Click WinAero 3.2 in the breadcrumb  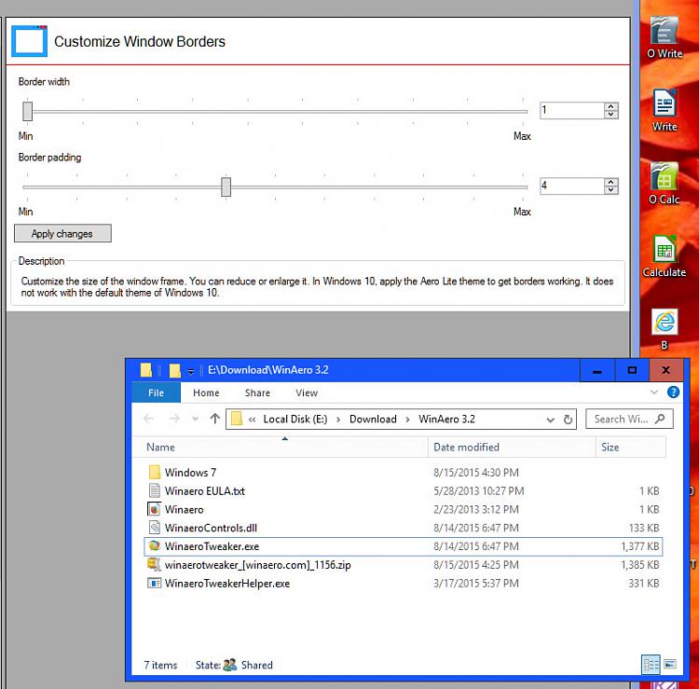pos(446,419)
